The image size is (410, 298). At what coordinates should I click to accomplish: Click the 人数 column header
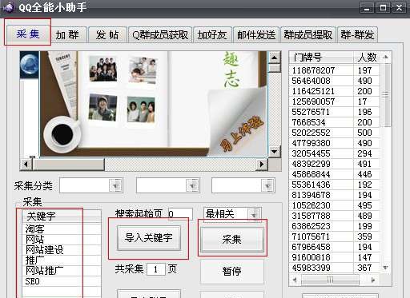click(x=367, y=58)
